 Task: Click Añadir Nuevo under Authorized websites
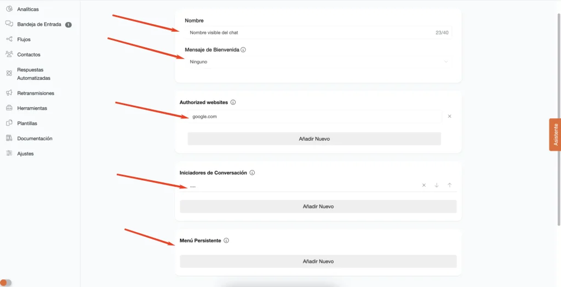[x=314, y=139]
